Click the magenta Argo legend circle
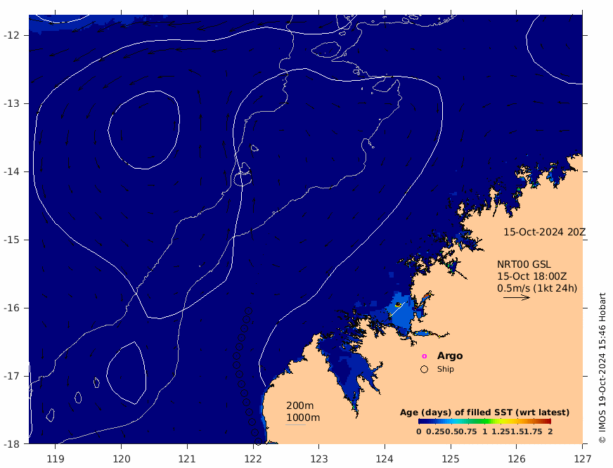This screenshot has height=468, width=613. pyautogui.click(x=424, y=356)
